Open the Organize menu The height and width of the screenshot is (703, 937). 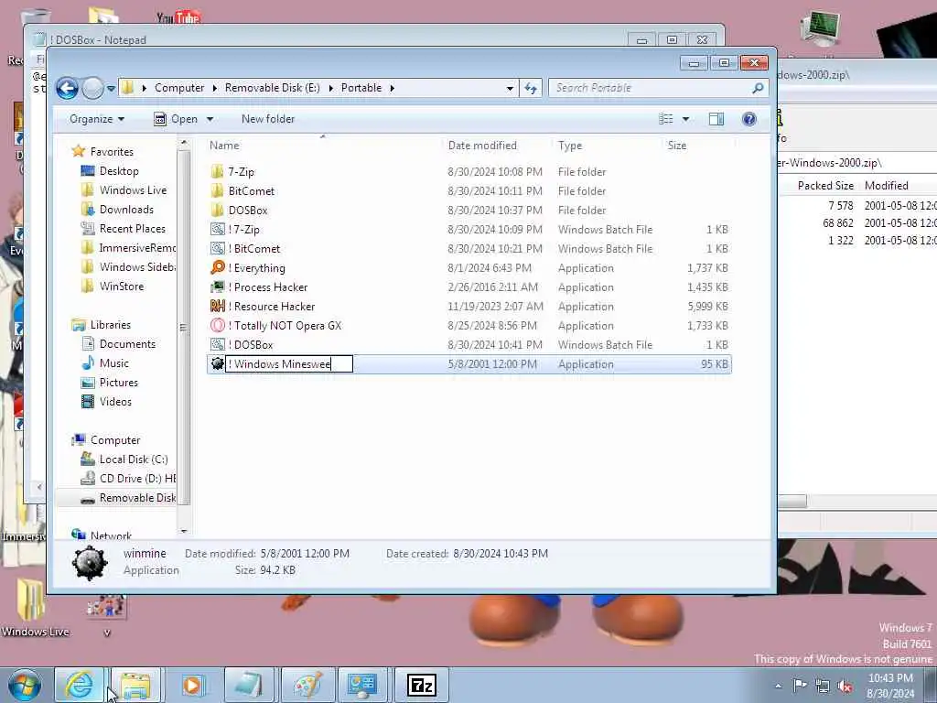click(97, 119)
